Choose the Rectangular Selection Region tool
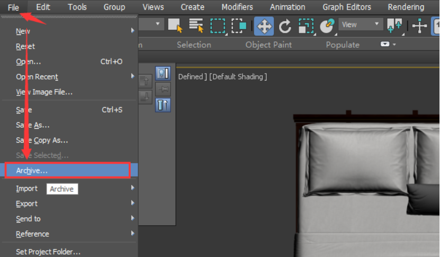The width and height of the screenshot is (440, 257). 218,25
